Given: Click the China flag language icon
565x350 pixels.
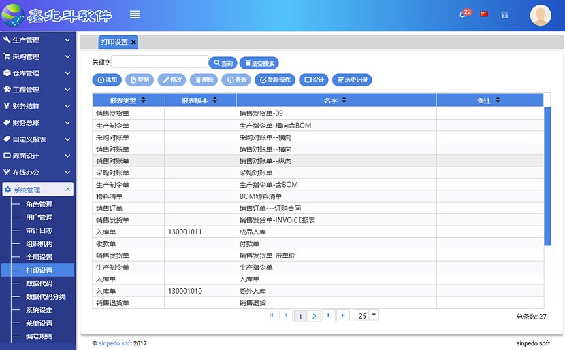Looking at the screenshot, I should pos(484,14).
